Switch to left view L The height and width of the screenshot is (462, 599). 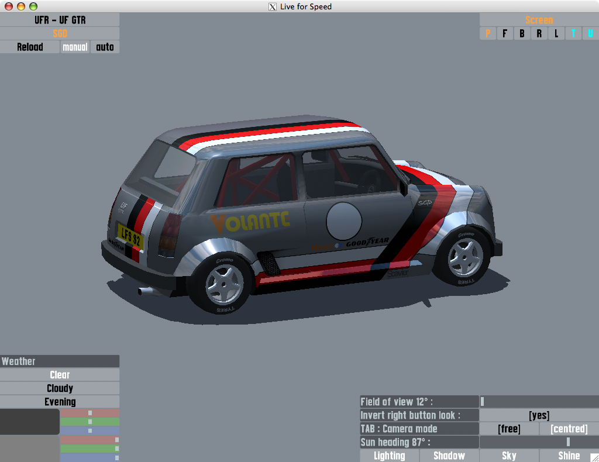[556, 33]
